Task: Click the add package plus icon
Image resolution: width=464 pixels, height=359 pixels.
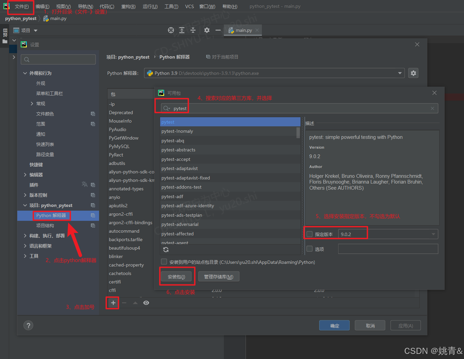Action: pyautogui.click(x=113, y=303)
